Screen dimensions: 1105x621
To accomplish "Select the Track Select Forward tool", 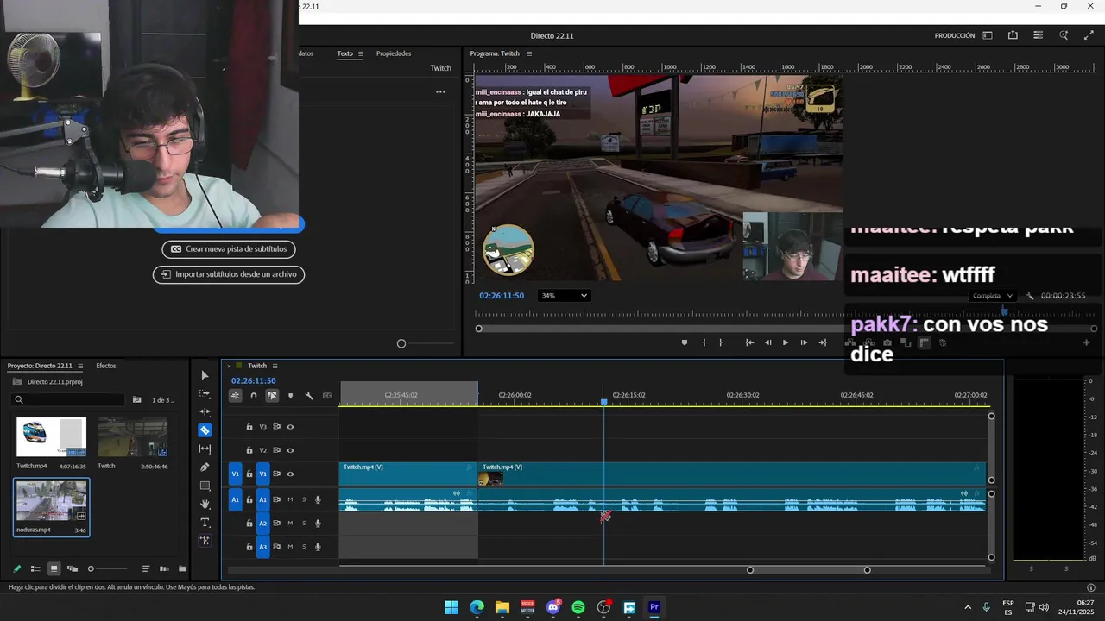I will [205, 393].
